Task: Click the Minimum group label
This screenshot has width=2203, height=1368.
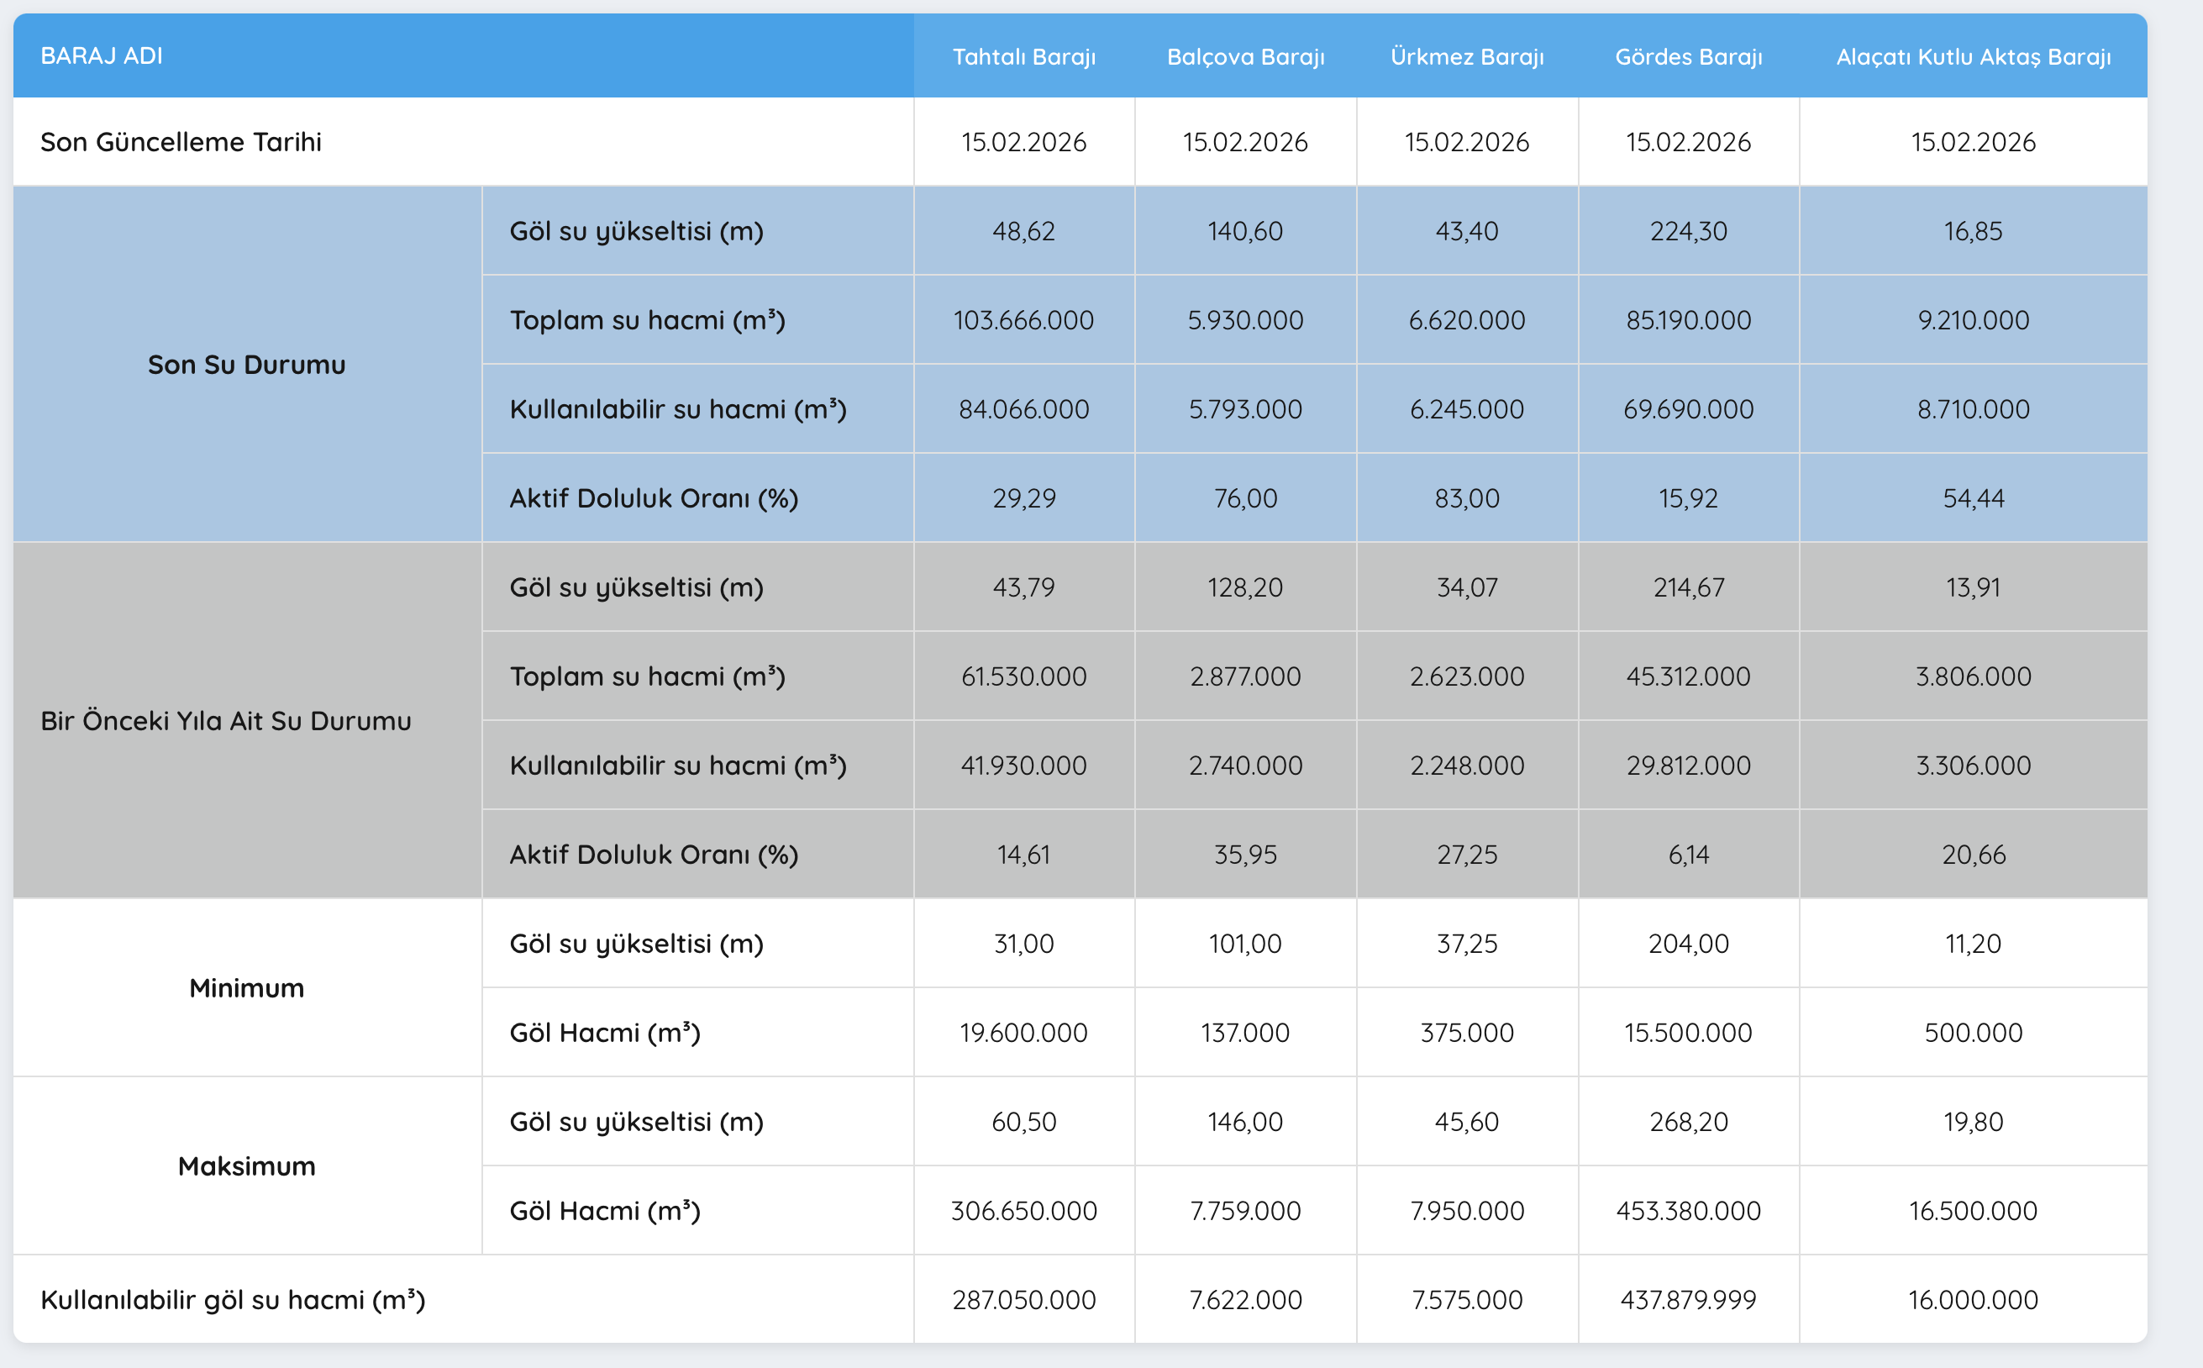Action: pyautogui.click(x=246, y=988)
